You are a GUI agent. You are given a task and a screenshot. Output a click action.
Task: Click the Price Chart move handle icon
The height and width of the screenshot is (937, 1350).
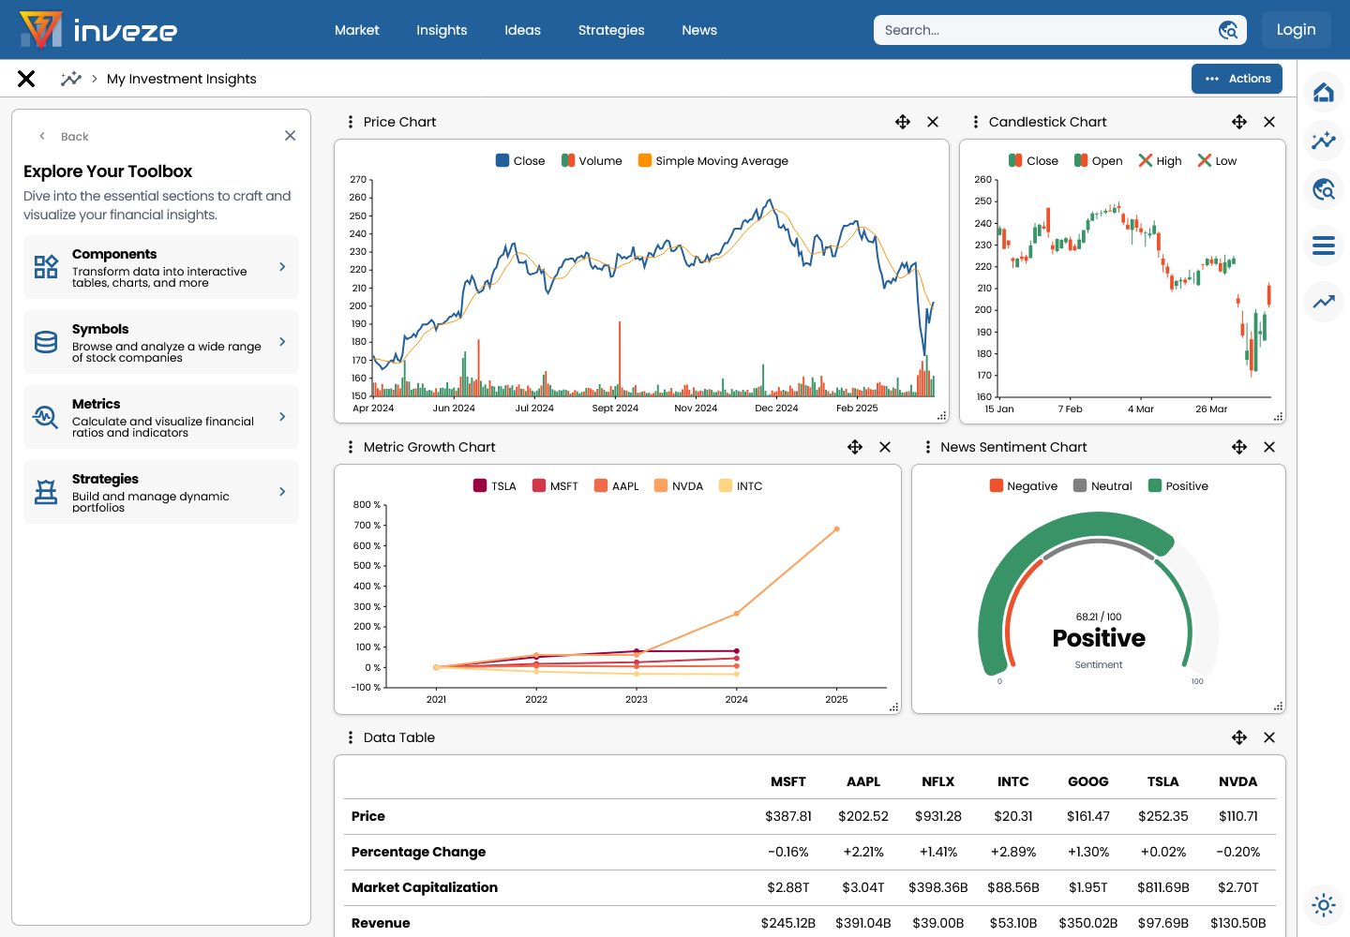pos(903,122)
